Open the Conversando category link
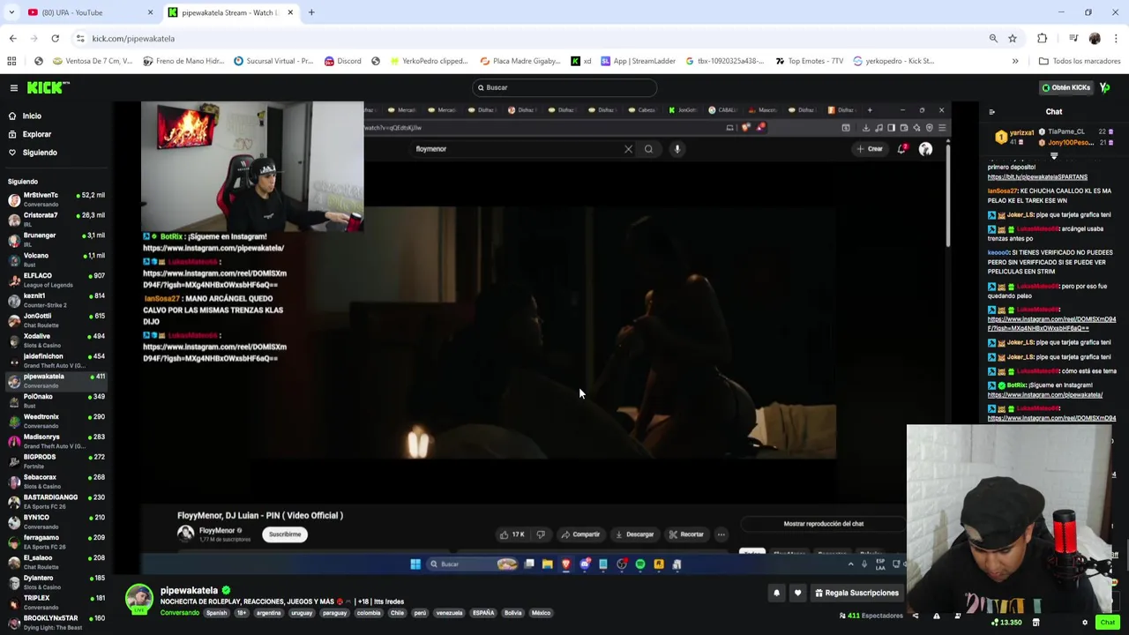This screenshot has height=635, width=1129. (179, 613)
